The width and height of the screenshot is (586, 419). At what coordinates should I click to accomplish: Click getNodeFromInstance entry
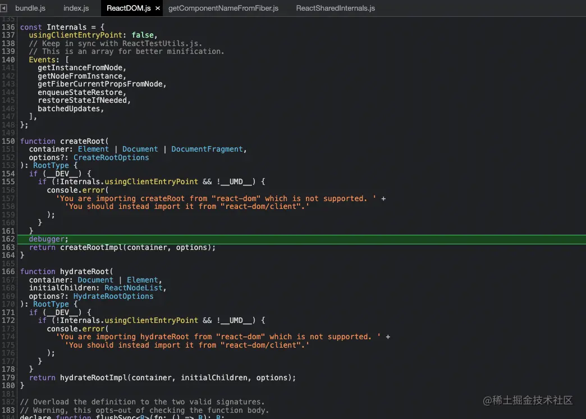[x=80, y=76]
